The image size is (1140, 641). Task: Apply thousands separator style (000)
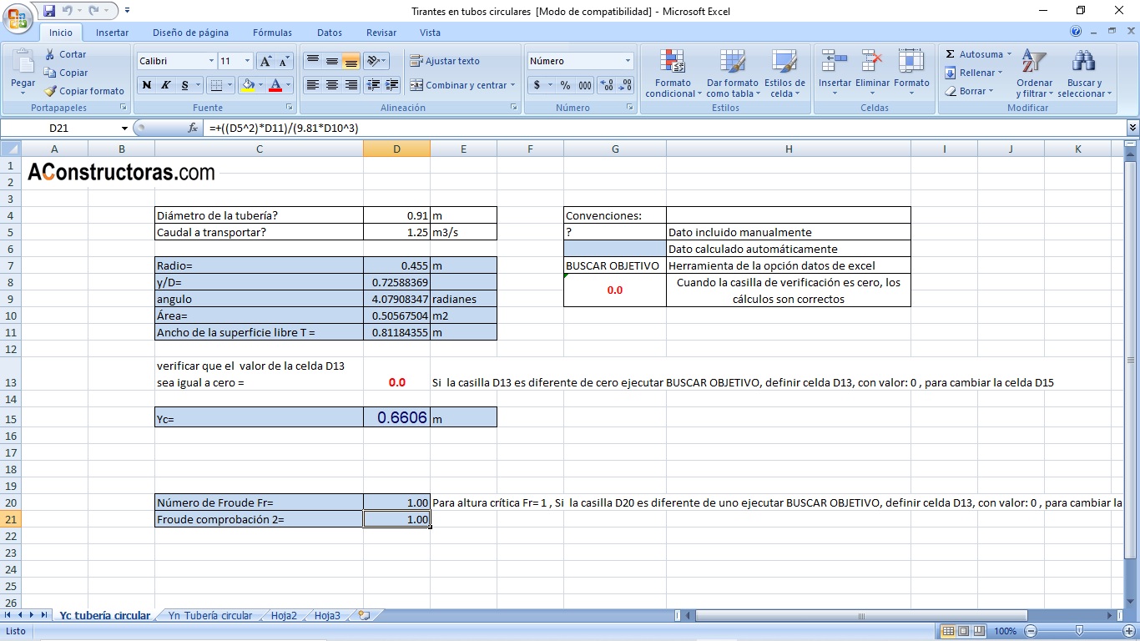585,85
